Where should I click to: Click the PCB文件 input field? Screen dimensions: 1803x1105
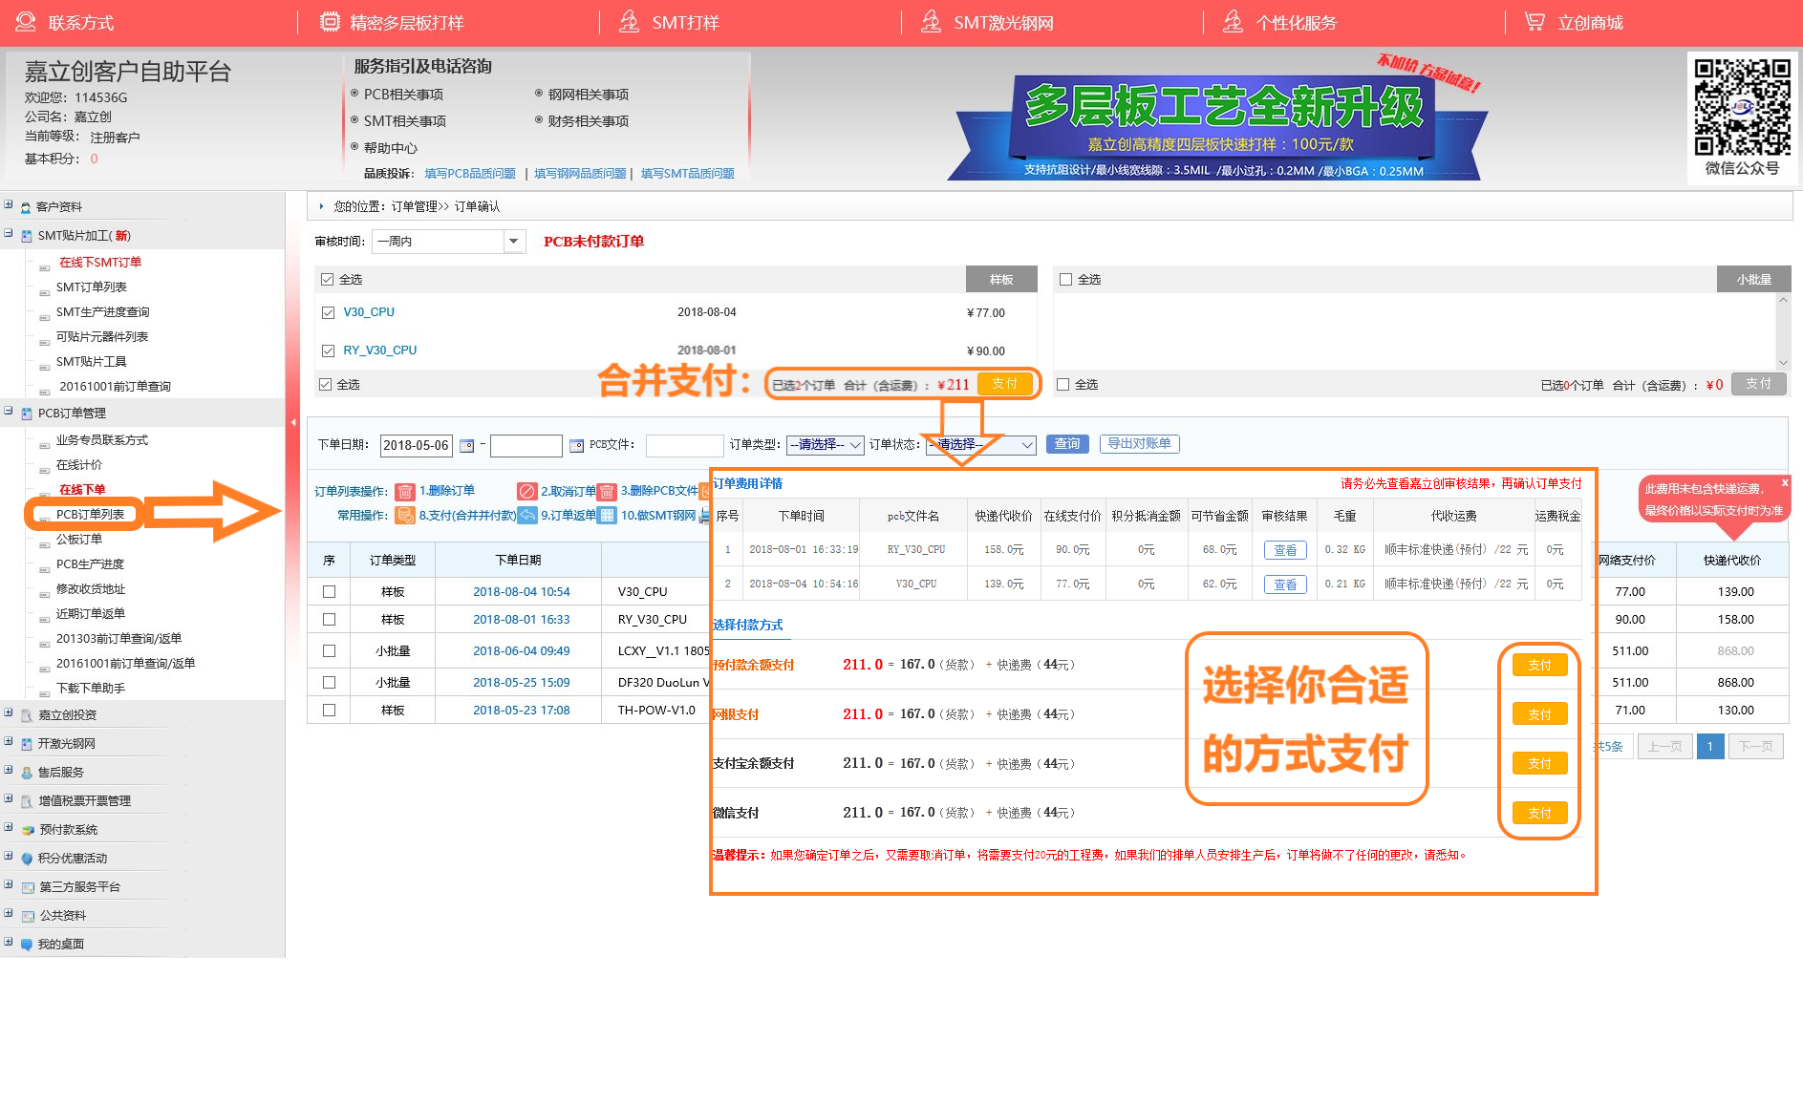pyautogui.click(x=684, y=446)
